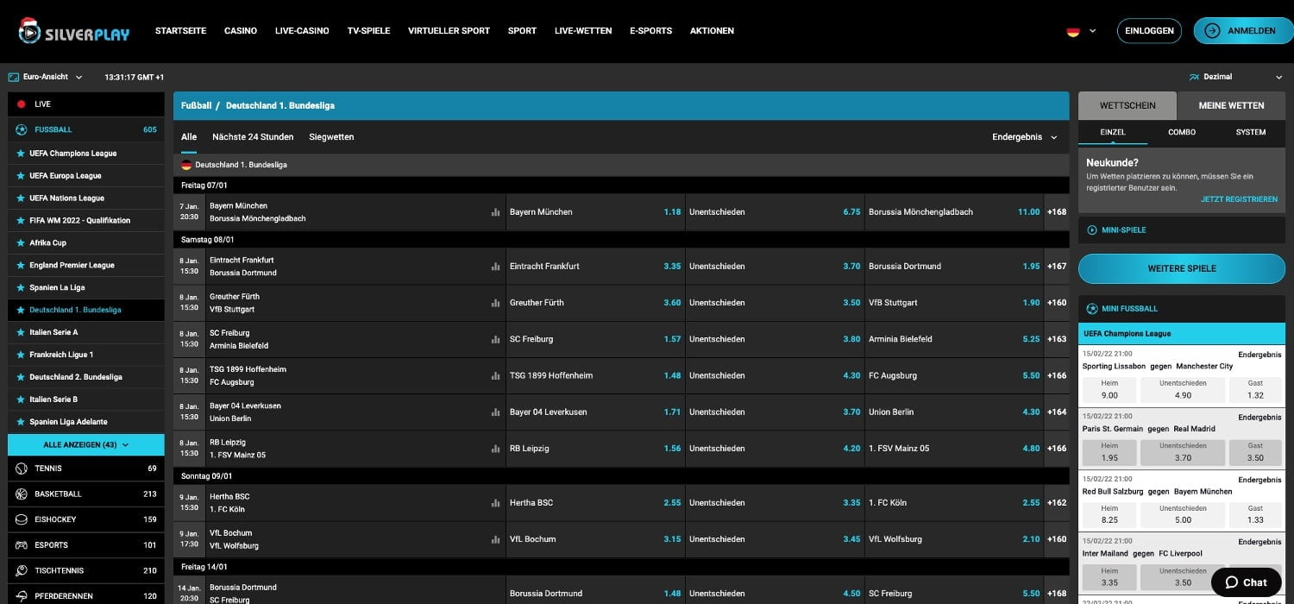Open the Aktionen menu item

pyautogui.click(x=712, y=31)
